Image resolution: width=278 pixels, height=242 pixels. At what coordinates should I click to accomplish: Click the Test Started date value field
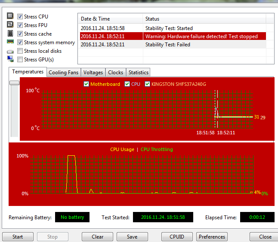point(163,217)
